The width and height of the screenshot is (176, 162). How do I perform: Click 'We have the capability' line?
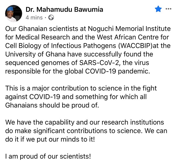tap(40, 122)
